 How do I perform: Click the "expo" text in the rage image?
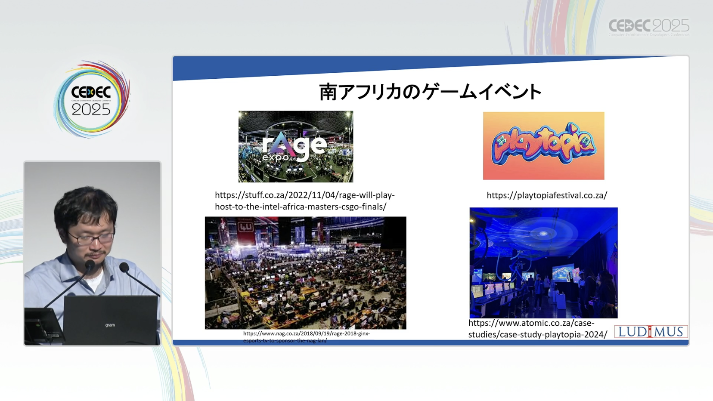pyautogui.click(x=276, y=157)
